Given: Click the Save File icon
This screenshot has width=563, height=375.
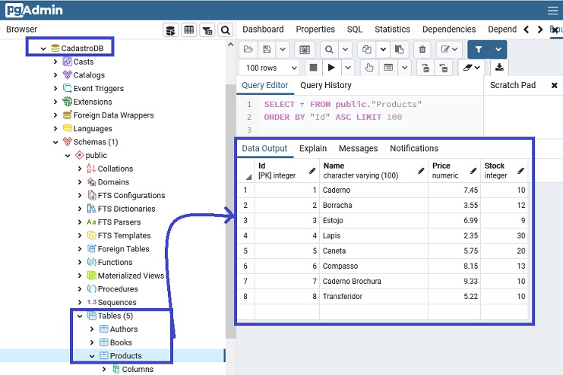Looking at the screenshot, I should click(x=267, y=49).
